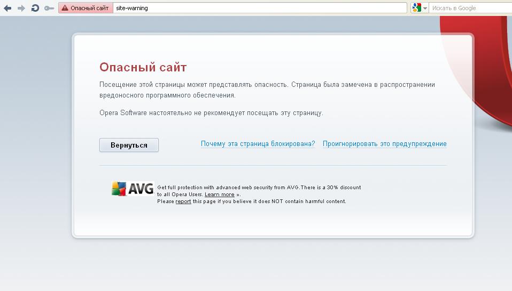The image size is (512, 291).
Task: Select the 'Опасный сайт' page heading
Action: pyautogui.click(x=143, y=67)
